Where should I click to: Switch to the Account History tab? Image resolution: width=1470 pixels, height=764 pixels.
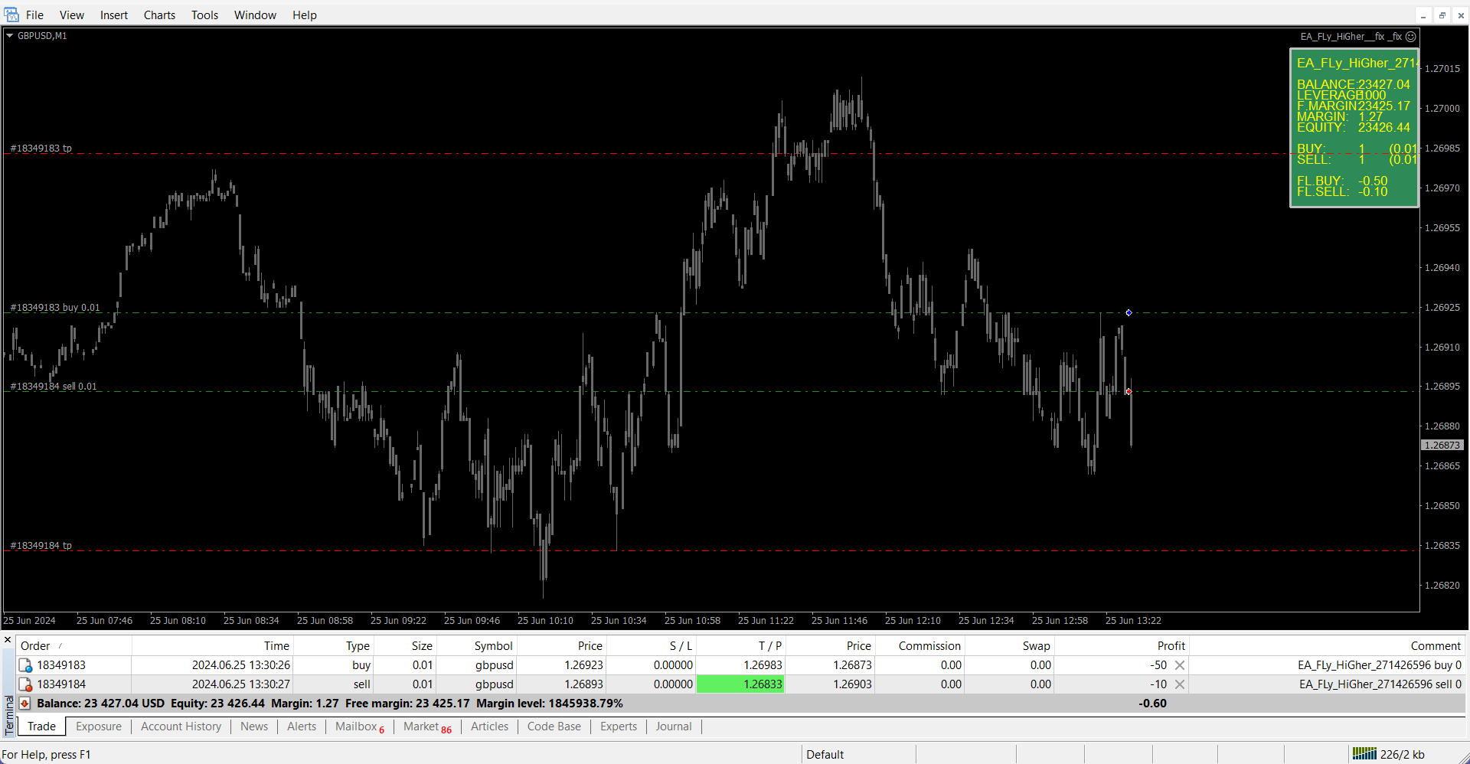pos(181,726)
